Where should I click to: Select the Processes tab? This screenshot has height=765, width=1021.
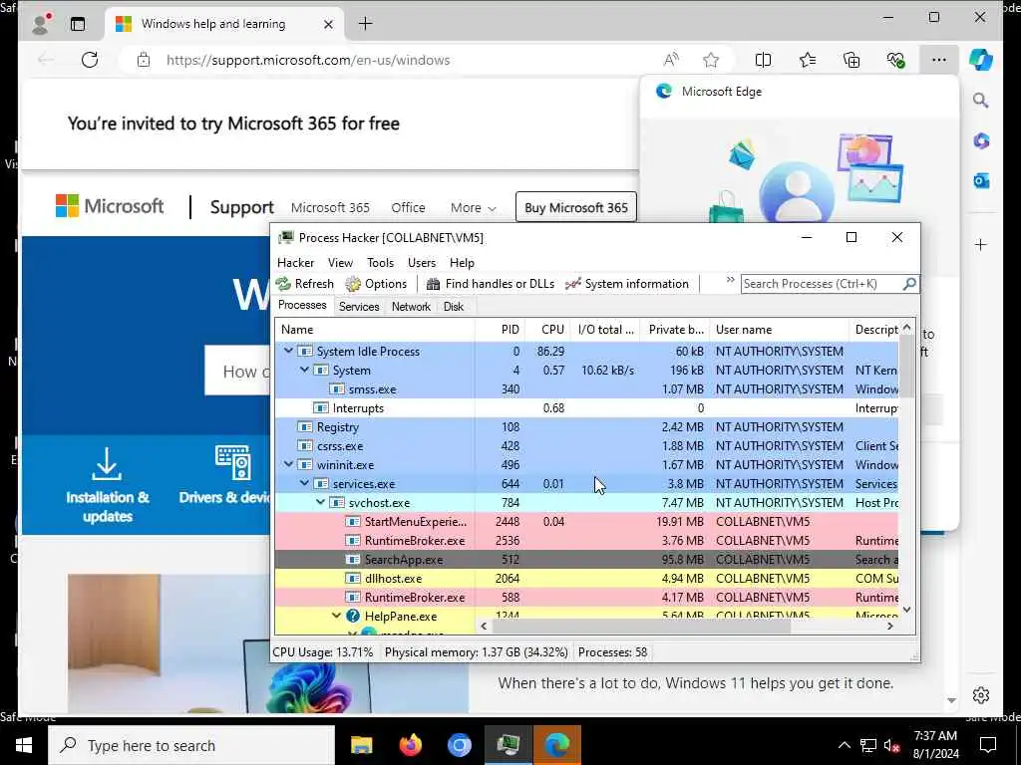click(302, 305)
